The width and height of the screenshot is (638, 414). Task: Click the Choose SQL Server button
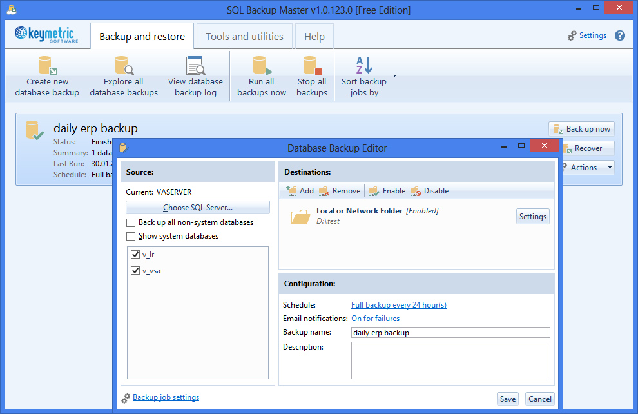click(x=198, y=207)
